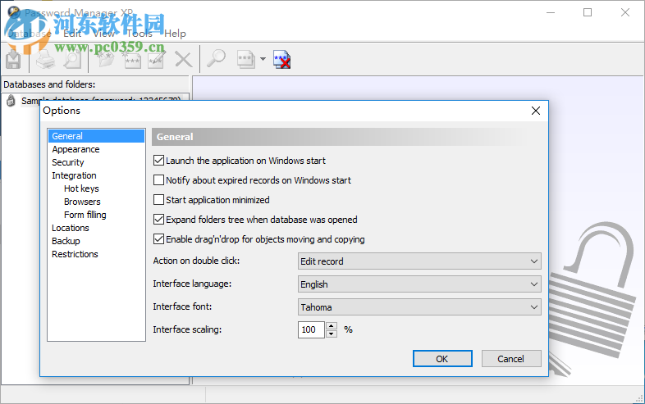Click the New record toolbar icon

click(x=132, y=60)
